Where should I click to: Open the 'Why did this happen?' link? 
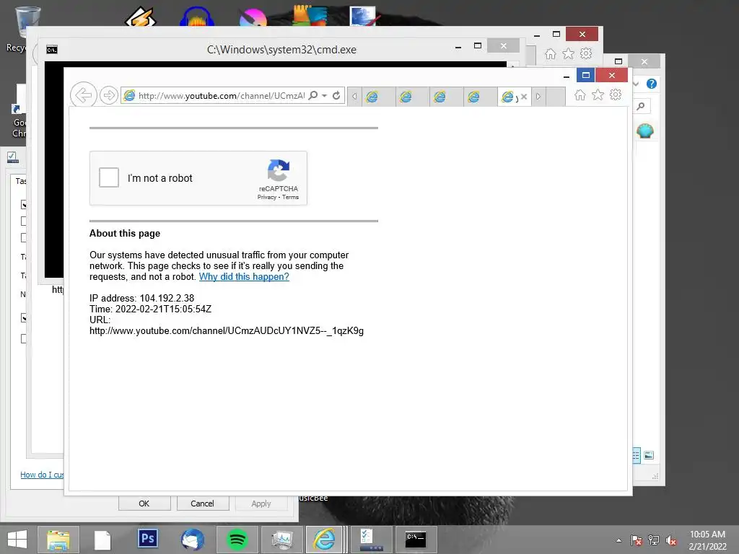[244, 276]
